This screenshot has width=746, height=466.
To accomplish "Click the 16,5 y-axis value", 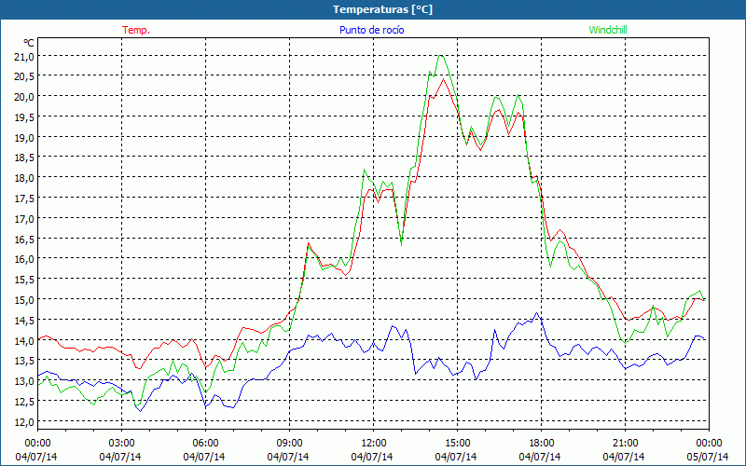I will point(24,240).
